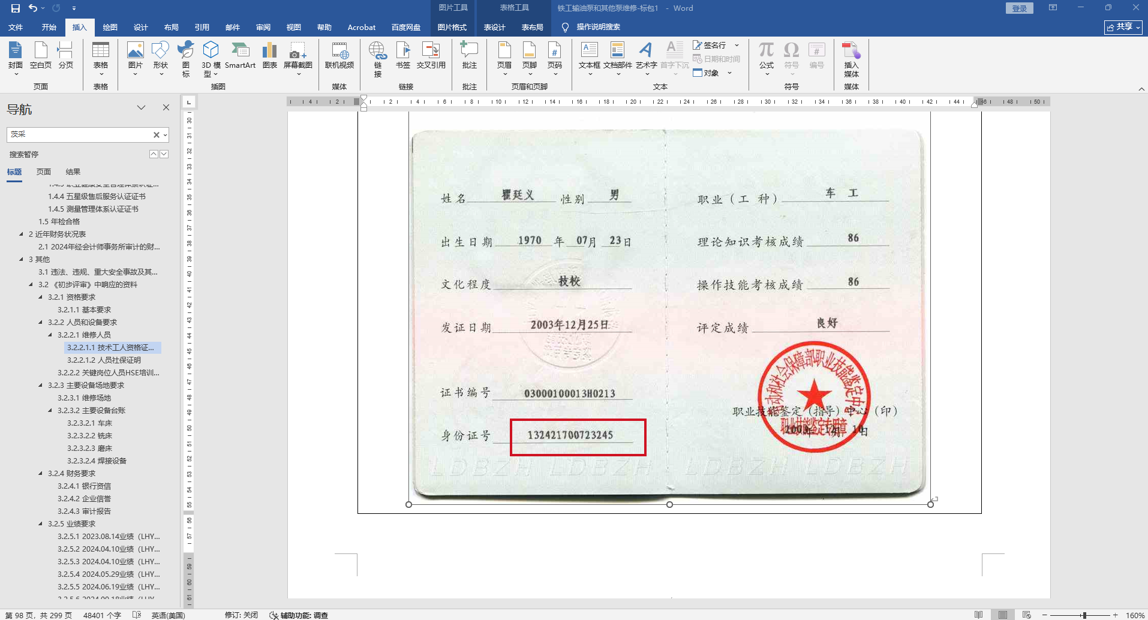Click the 48401 个字 word count
The width and height of the screenshot is (1148, 620).
coord(102,615)
